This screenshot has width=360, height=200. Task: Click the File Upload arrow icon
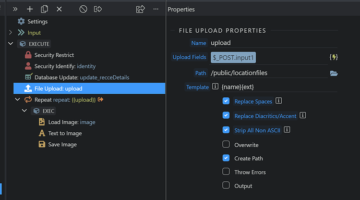(28, 89)
